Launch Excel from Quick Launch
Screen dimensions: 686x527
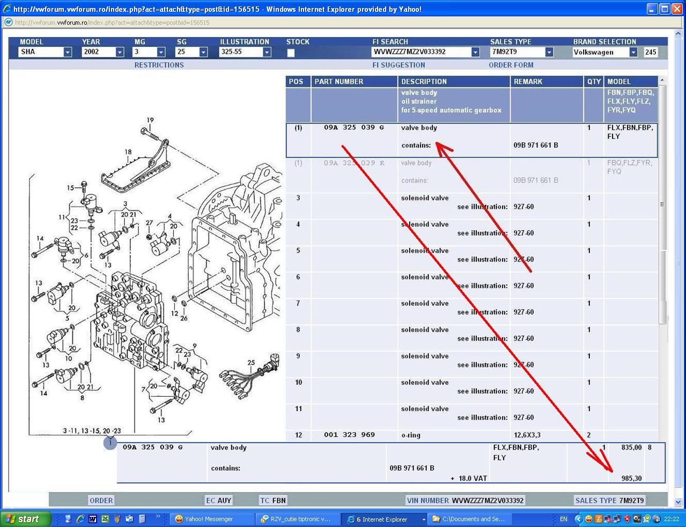click(105, 519)
